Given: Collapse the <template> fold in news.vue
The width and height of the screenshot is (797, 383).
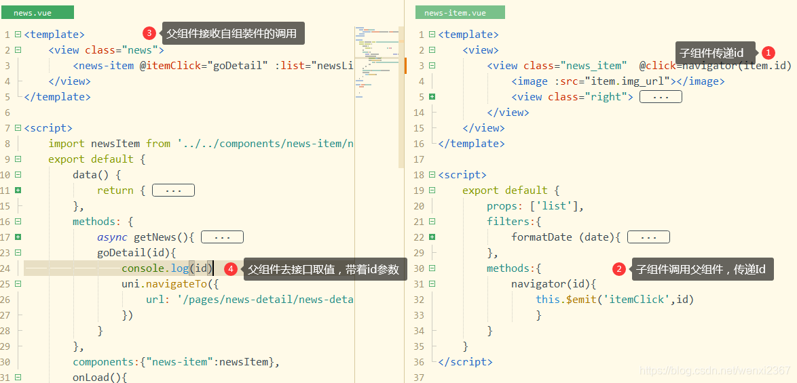Looking at the screenshot, I should pos(18,35).
